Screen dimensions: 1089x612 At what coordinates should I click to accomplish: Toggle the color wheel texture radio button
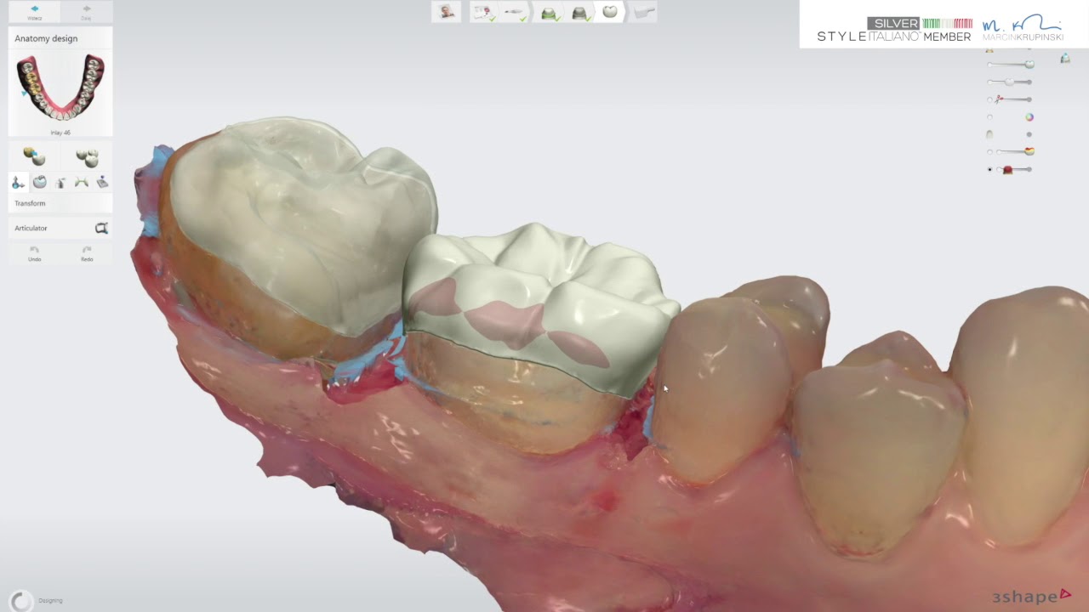coord(989,117)
